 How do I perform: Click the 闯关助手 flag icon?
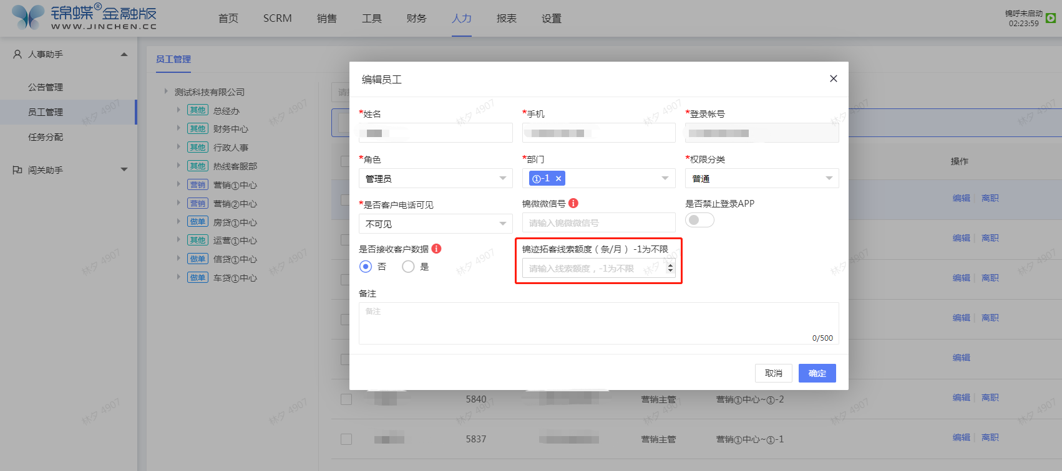coord(17,169)
